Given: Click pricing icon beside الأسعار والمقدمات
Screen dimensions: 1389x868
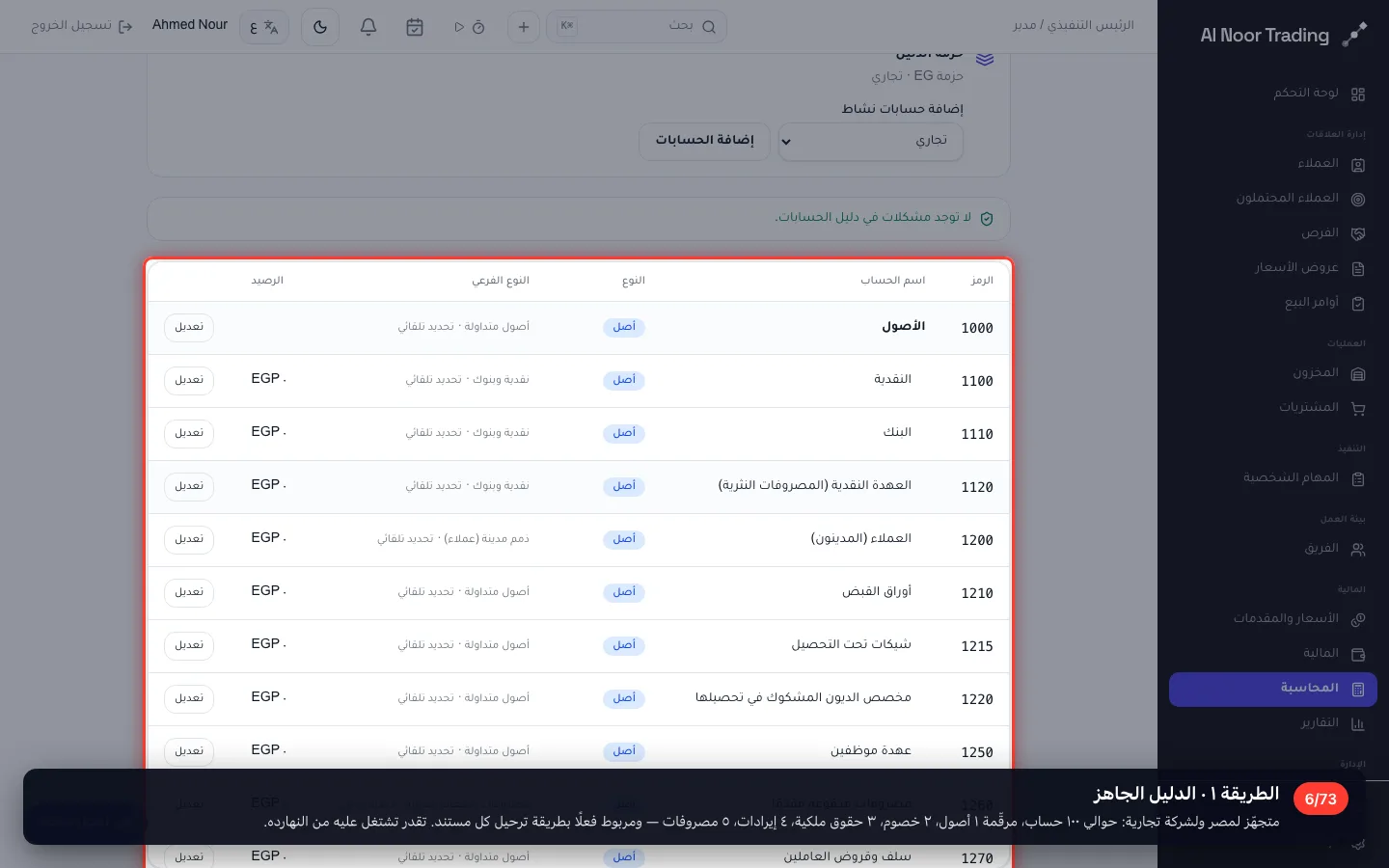Looking at the screenshot, I should coord(1358,620).
